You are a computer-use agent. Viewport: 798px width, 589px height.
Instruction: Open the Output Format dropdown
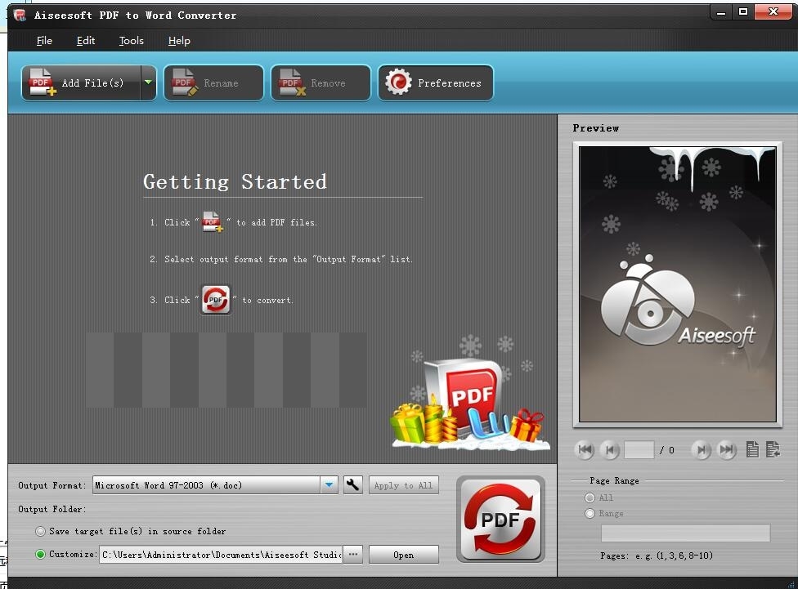pyautogui.click(x=329, y=485)
